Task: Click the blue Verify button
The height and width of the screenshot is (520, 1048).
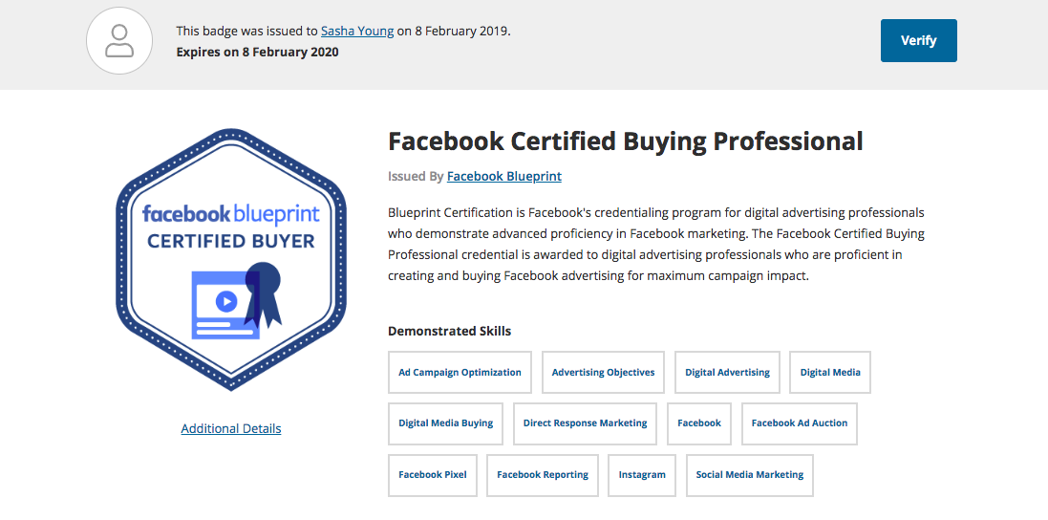Action: pyautogui.click(x=918, y=41)
